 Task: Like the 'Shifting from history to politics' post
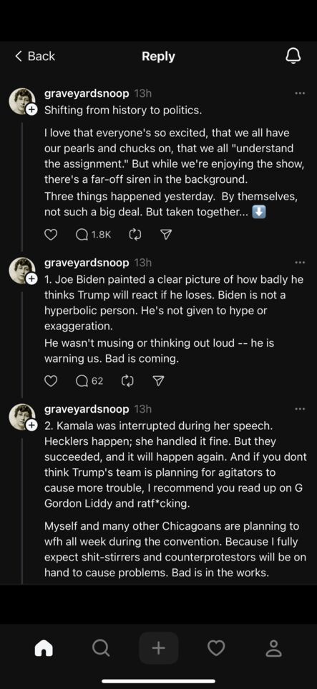point(52,235)
